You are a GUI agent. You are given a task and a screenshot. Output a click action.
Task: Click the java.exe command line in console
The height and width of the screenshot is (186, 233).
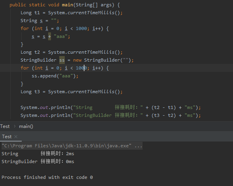pos(72,146)
